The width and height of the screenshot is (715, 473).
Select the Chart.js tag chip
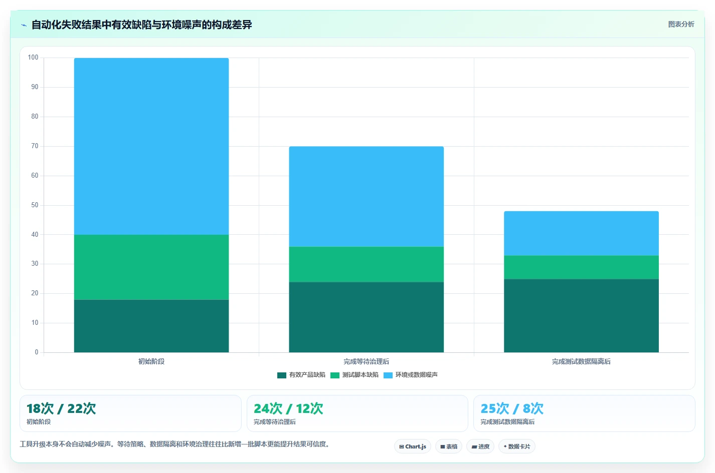413,446
